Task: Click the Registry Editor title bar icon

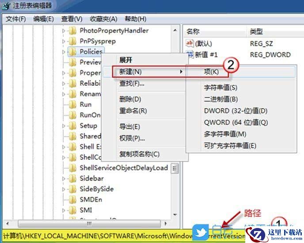Action: (x=6, y=6)
